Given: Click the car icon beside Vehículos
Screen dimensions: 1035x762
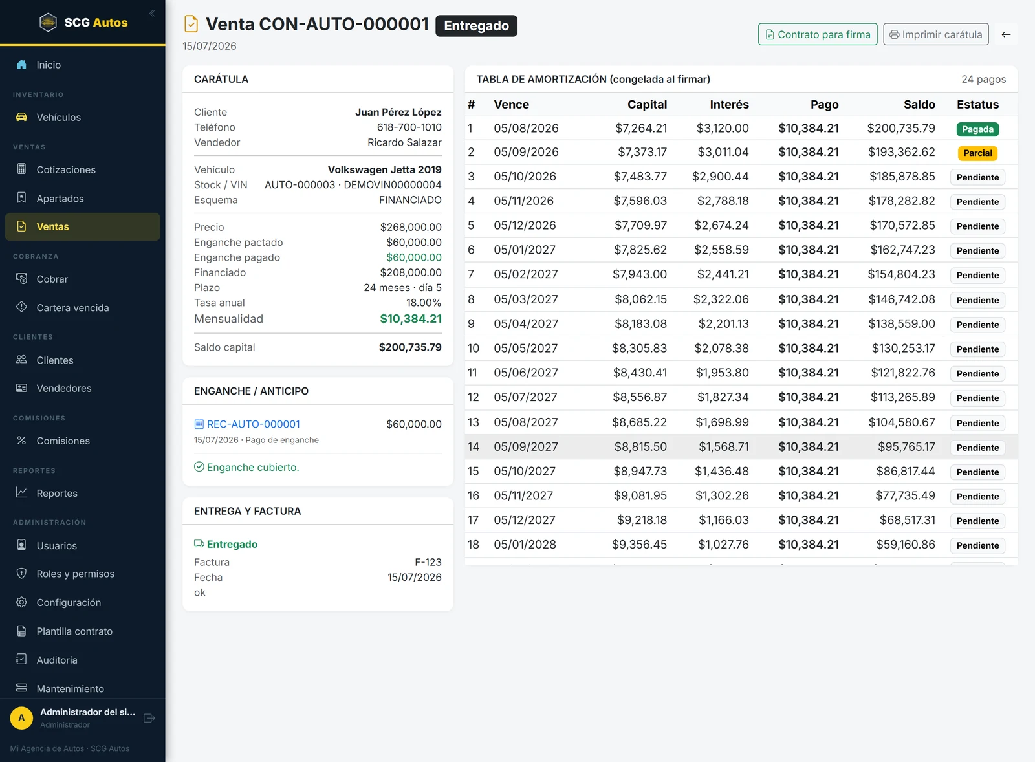Looking at the screenshot, I should pyautogui.click(x=21, y=117).
